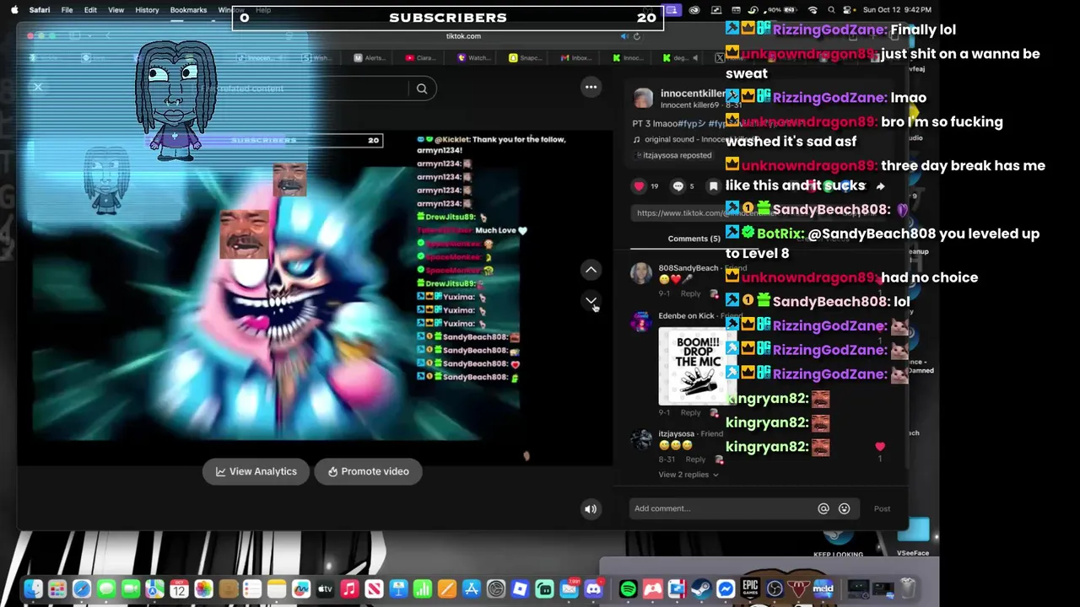The image size is (1080, 607).
Task: Click the search magnifier icon in TikTok
Action: [422, 89]
